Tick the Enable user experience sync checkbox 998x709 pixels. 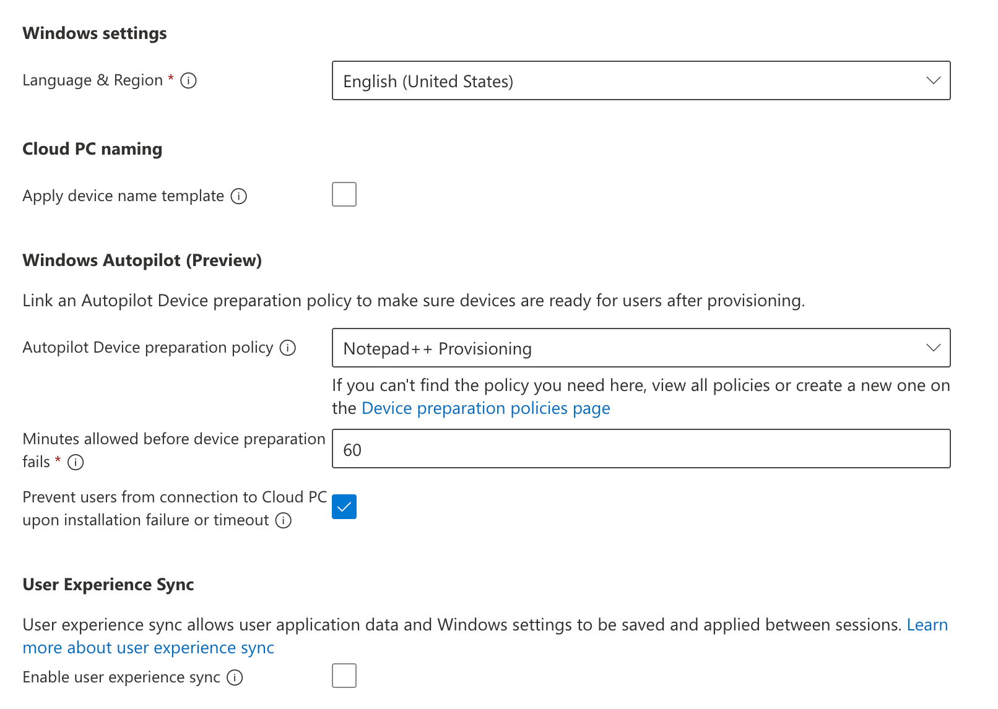point(344,676)
